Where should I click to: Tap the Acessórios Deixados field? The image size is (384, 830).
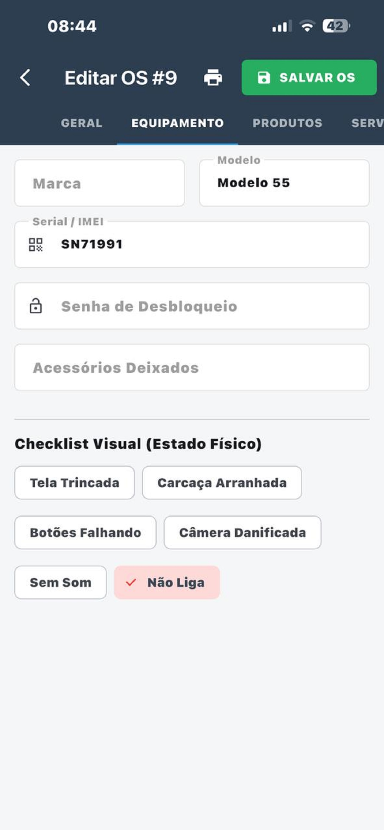click(x=192, y=367)
